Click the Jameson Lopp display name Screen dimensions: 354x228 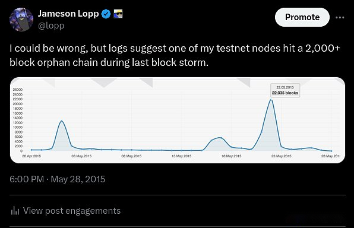(68, 14)
